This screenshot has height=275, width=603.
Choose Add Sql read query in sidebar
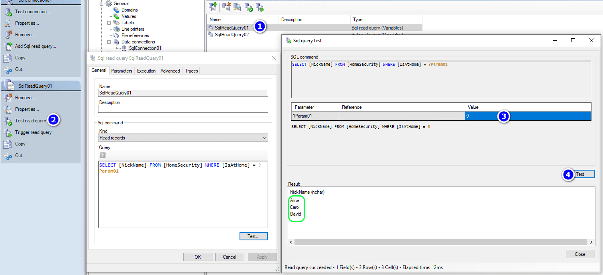[35, 46]
